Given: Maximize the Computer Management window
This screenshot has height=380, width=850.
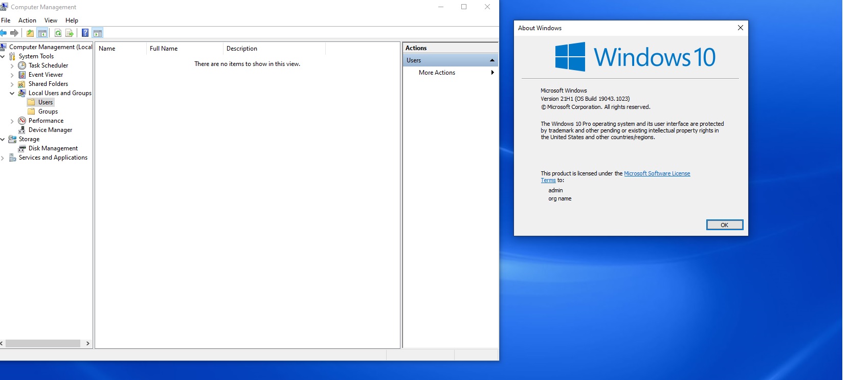Looking at the screenshot, I should coord(464,7).
